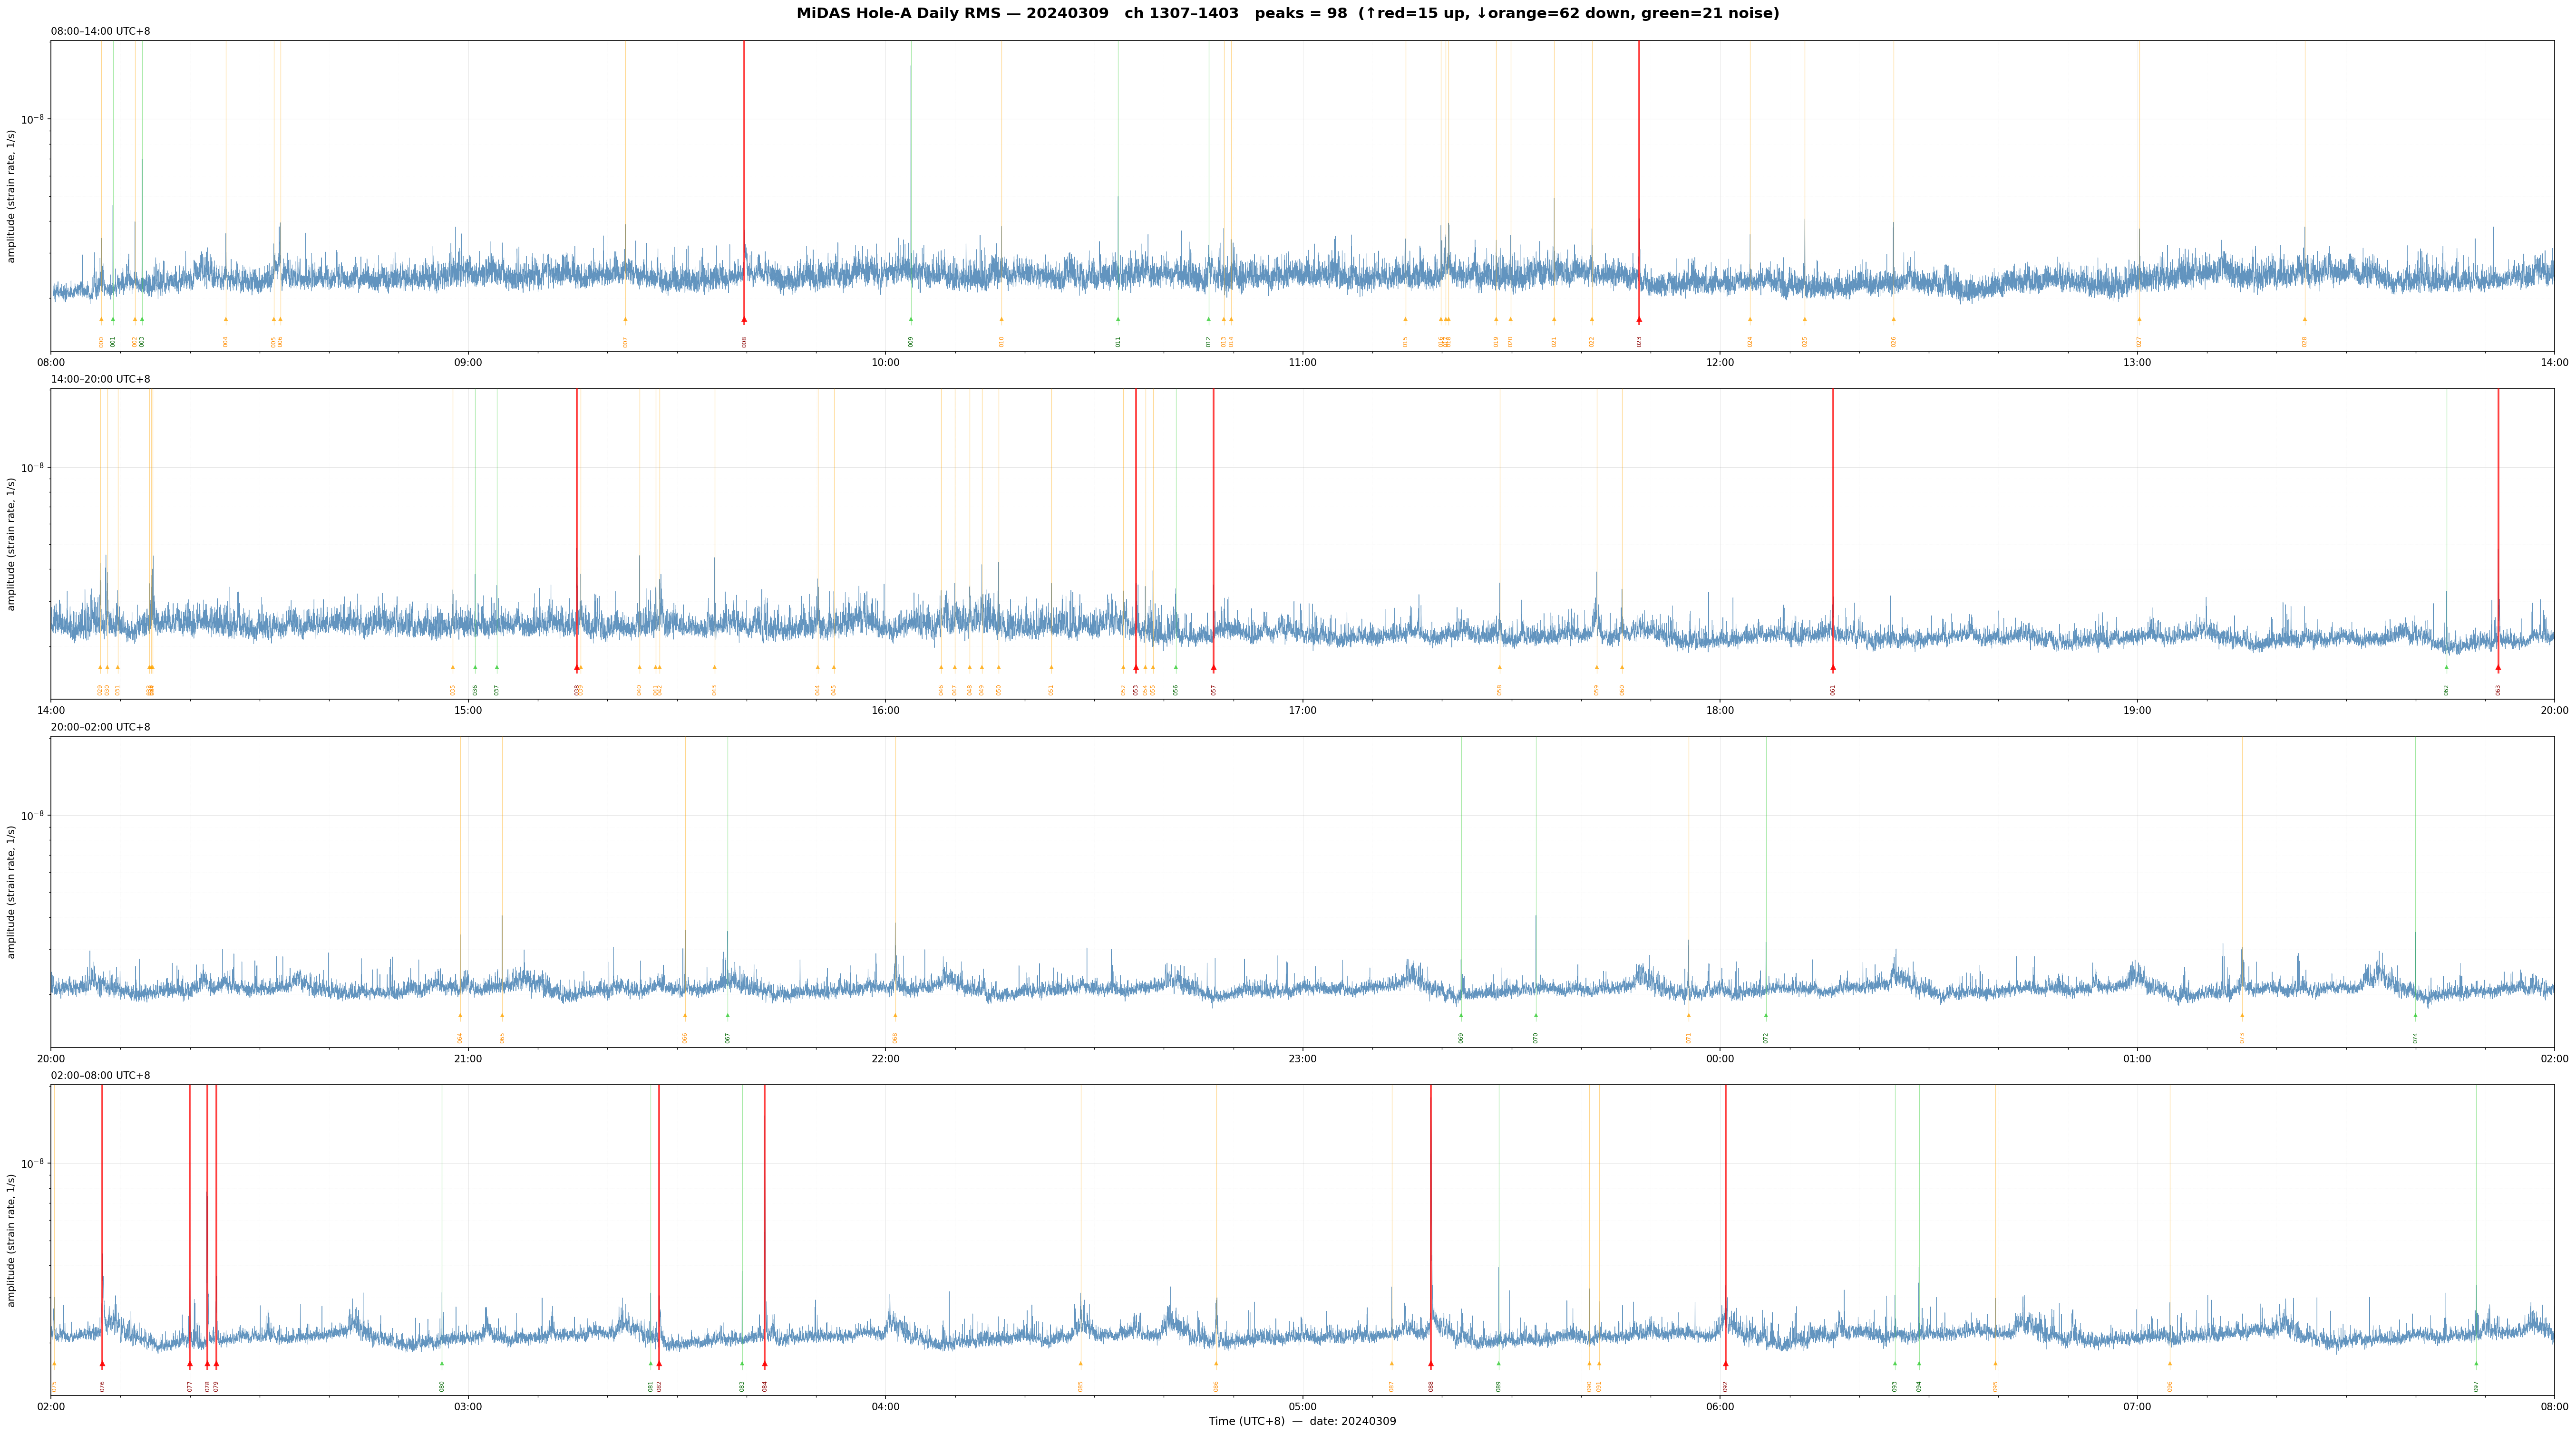
Task: Select green noise marker 062
Action: [2447, 667]
